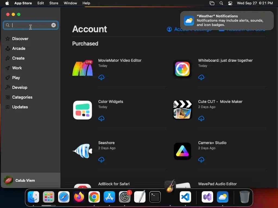Viewport: 278px width, 208px height.
Task: Open Whiteboard app icon
Action: 182,69
